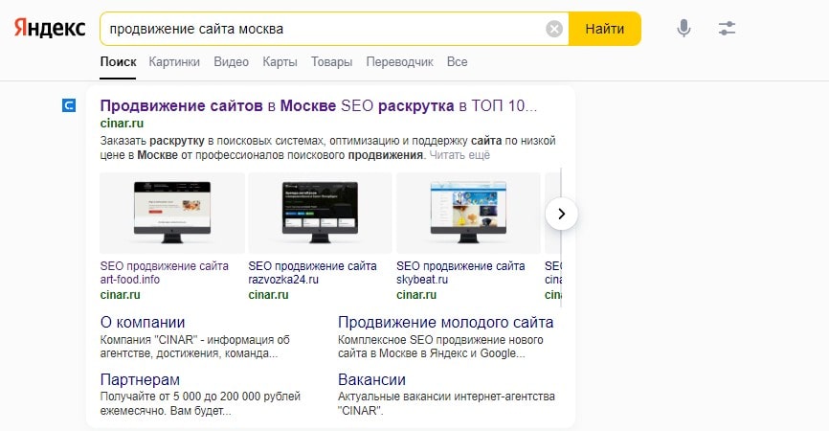
Task: Open the skybeat.ru monitor thumbnail
Action: click(468, 213)
